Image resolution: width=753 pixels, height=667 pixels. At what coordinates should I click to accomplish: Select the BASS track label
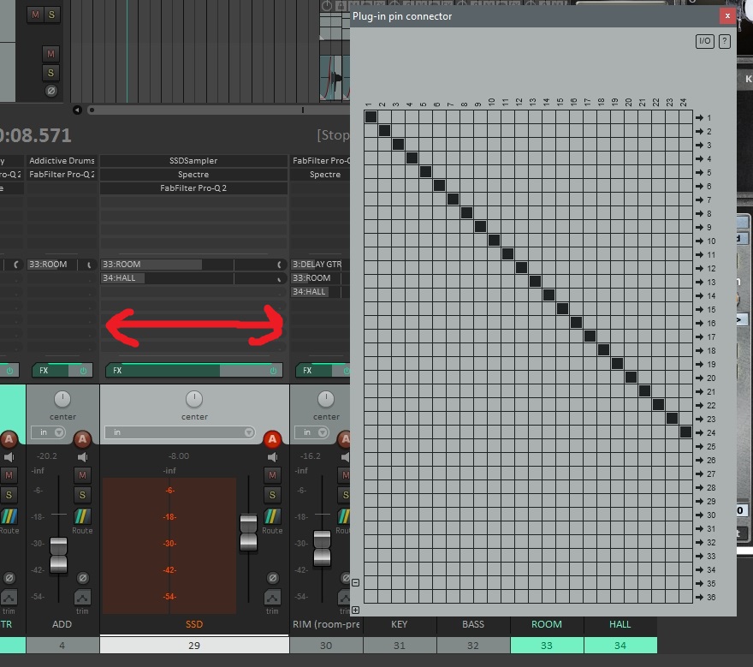click(x=473, y=624)
